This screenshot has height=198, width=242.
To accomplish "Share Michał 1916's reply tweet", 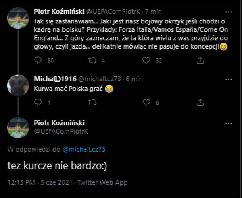I will 200,103.
